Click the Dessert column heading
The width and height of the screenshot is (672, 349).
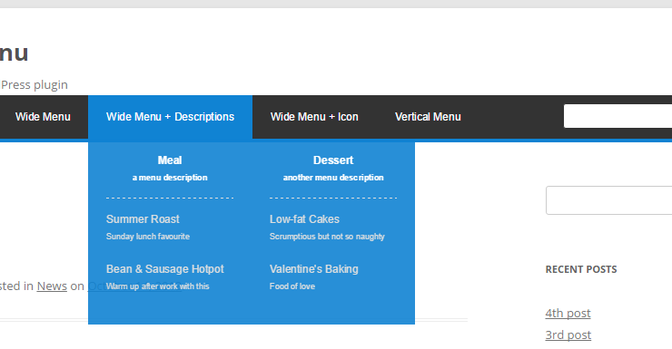tap(333, 160)
